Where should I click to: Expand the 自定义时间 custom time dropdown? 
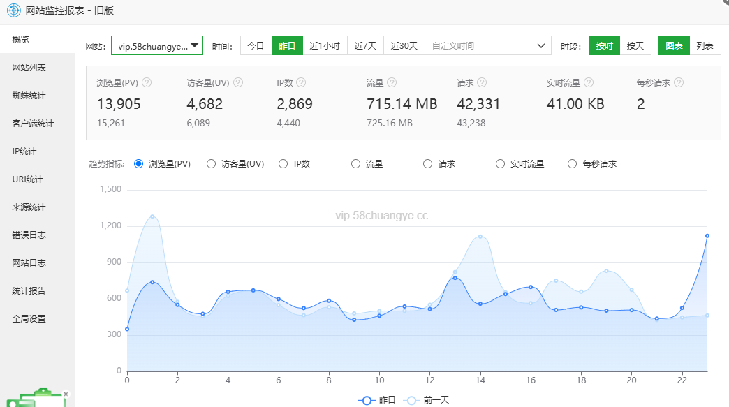tap(487, 46)
